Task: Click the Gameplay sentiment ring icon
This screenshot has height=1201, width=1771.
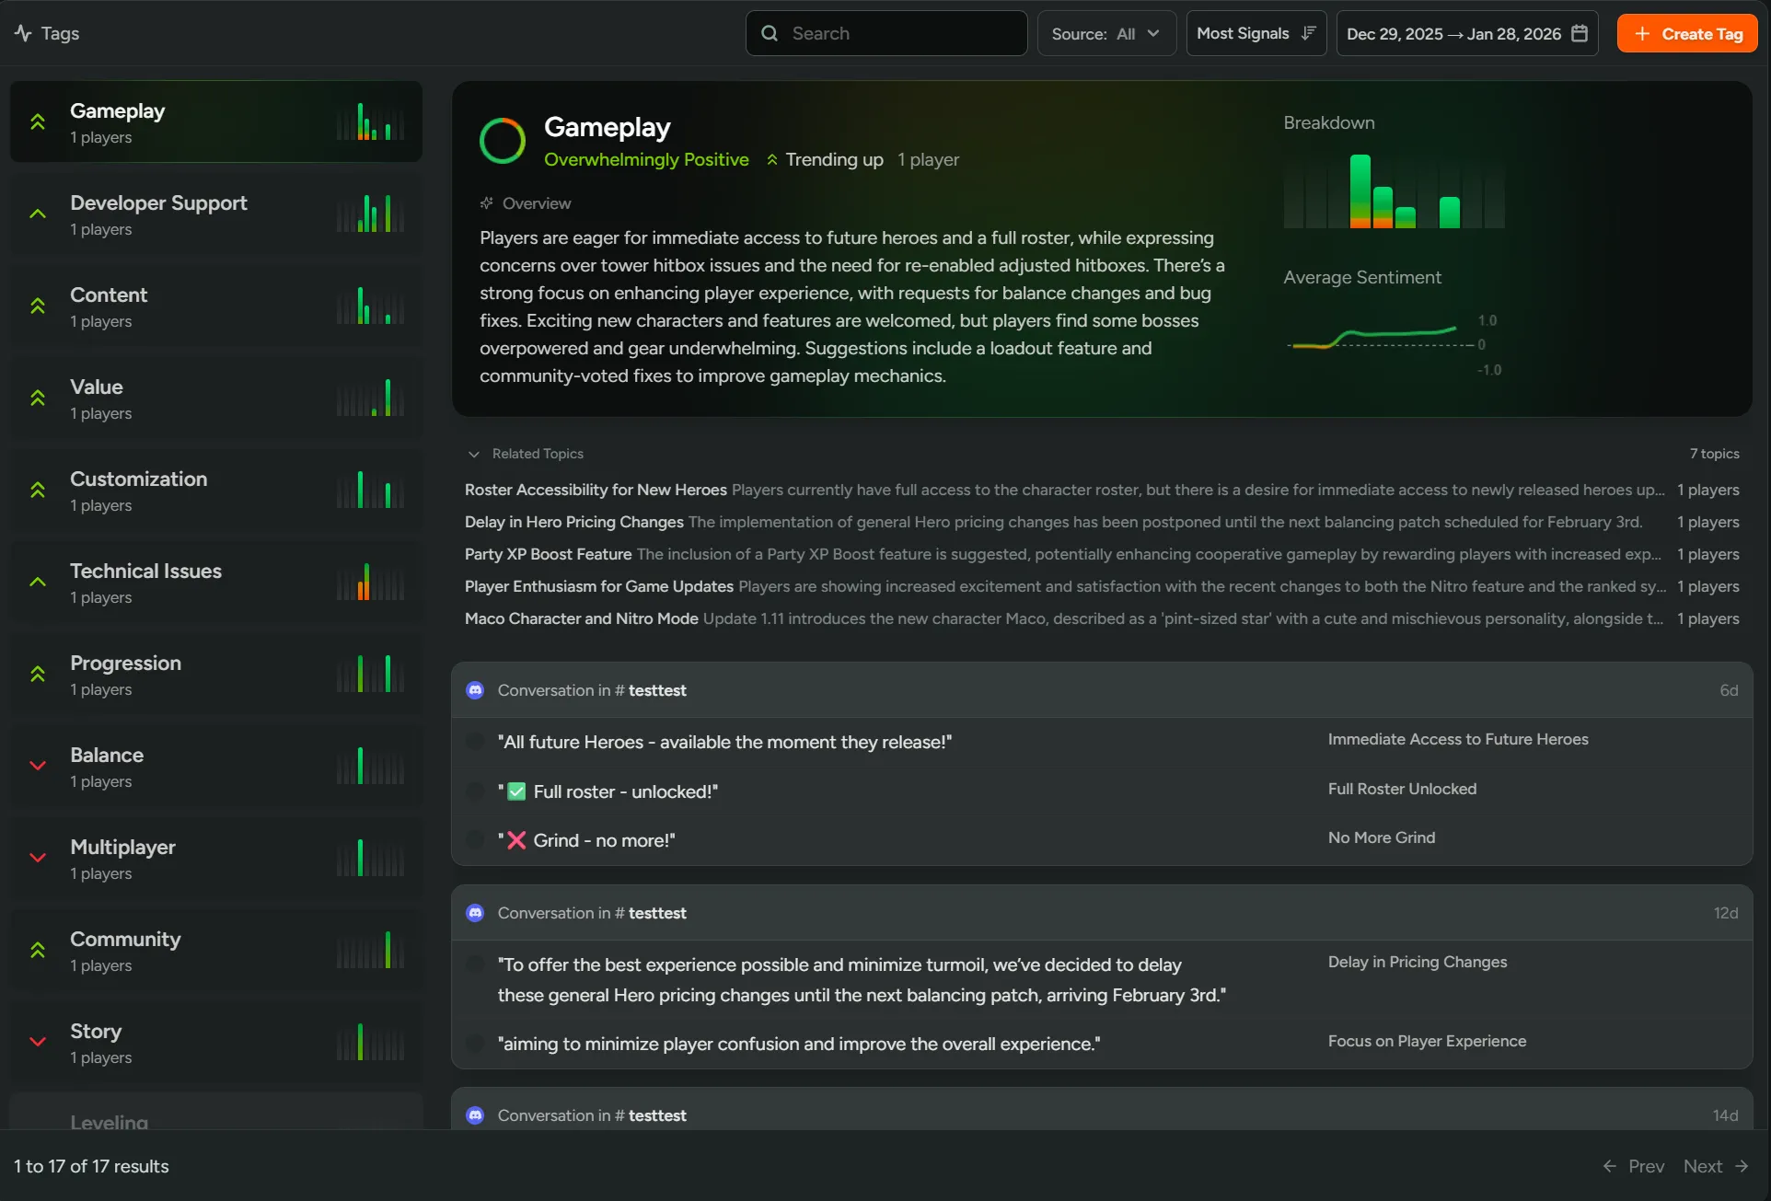Action: tap(503, 141)
